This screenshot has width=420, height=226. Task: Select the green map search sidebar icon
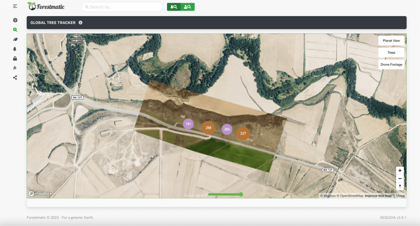pos(15,30)
